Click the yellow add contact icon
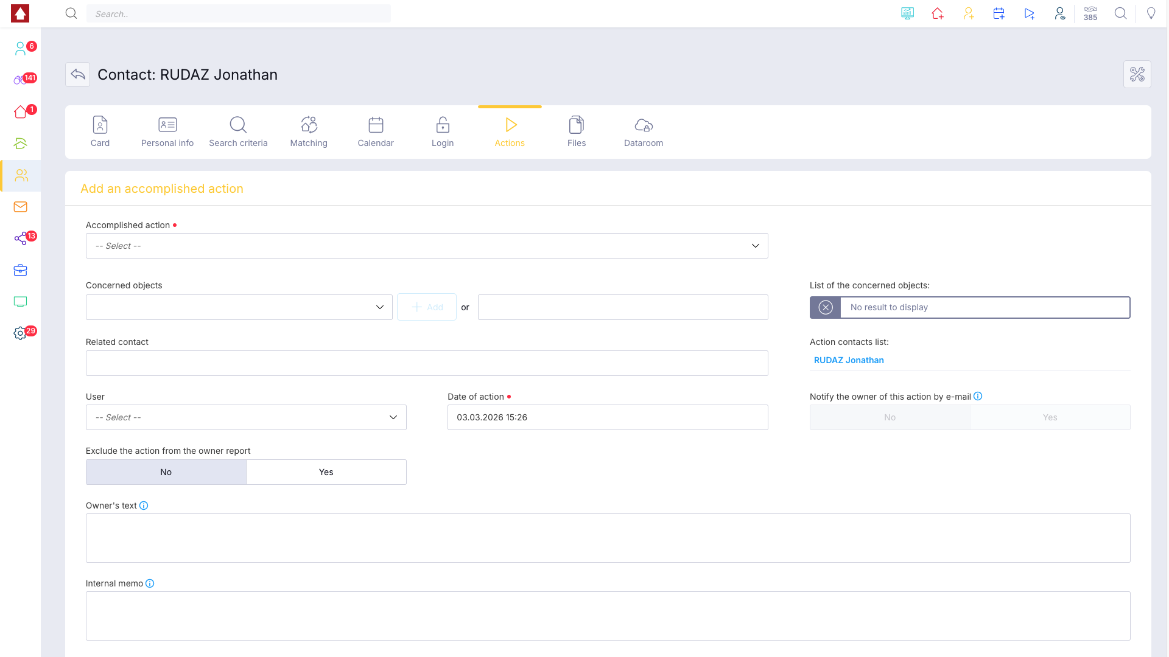 pos(968,13)
